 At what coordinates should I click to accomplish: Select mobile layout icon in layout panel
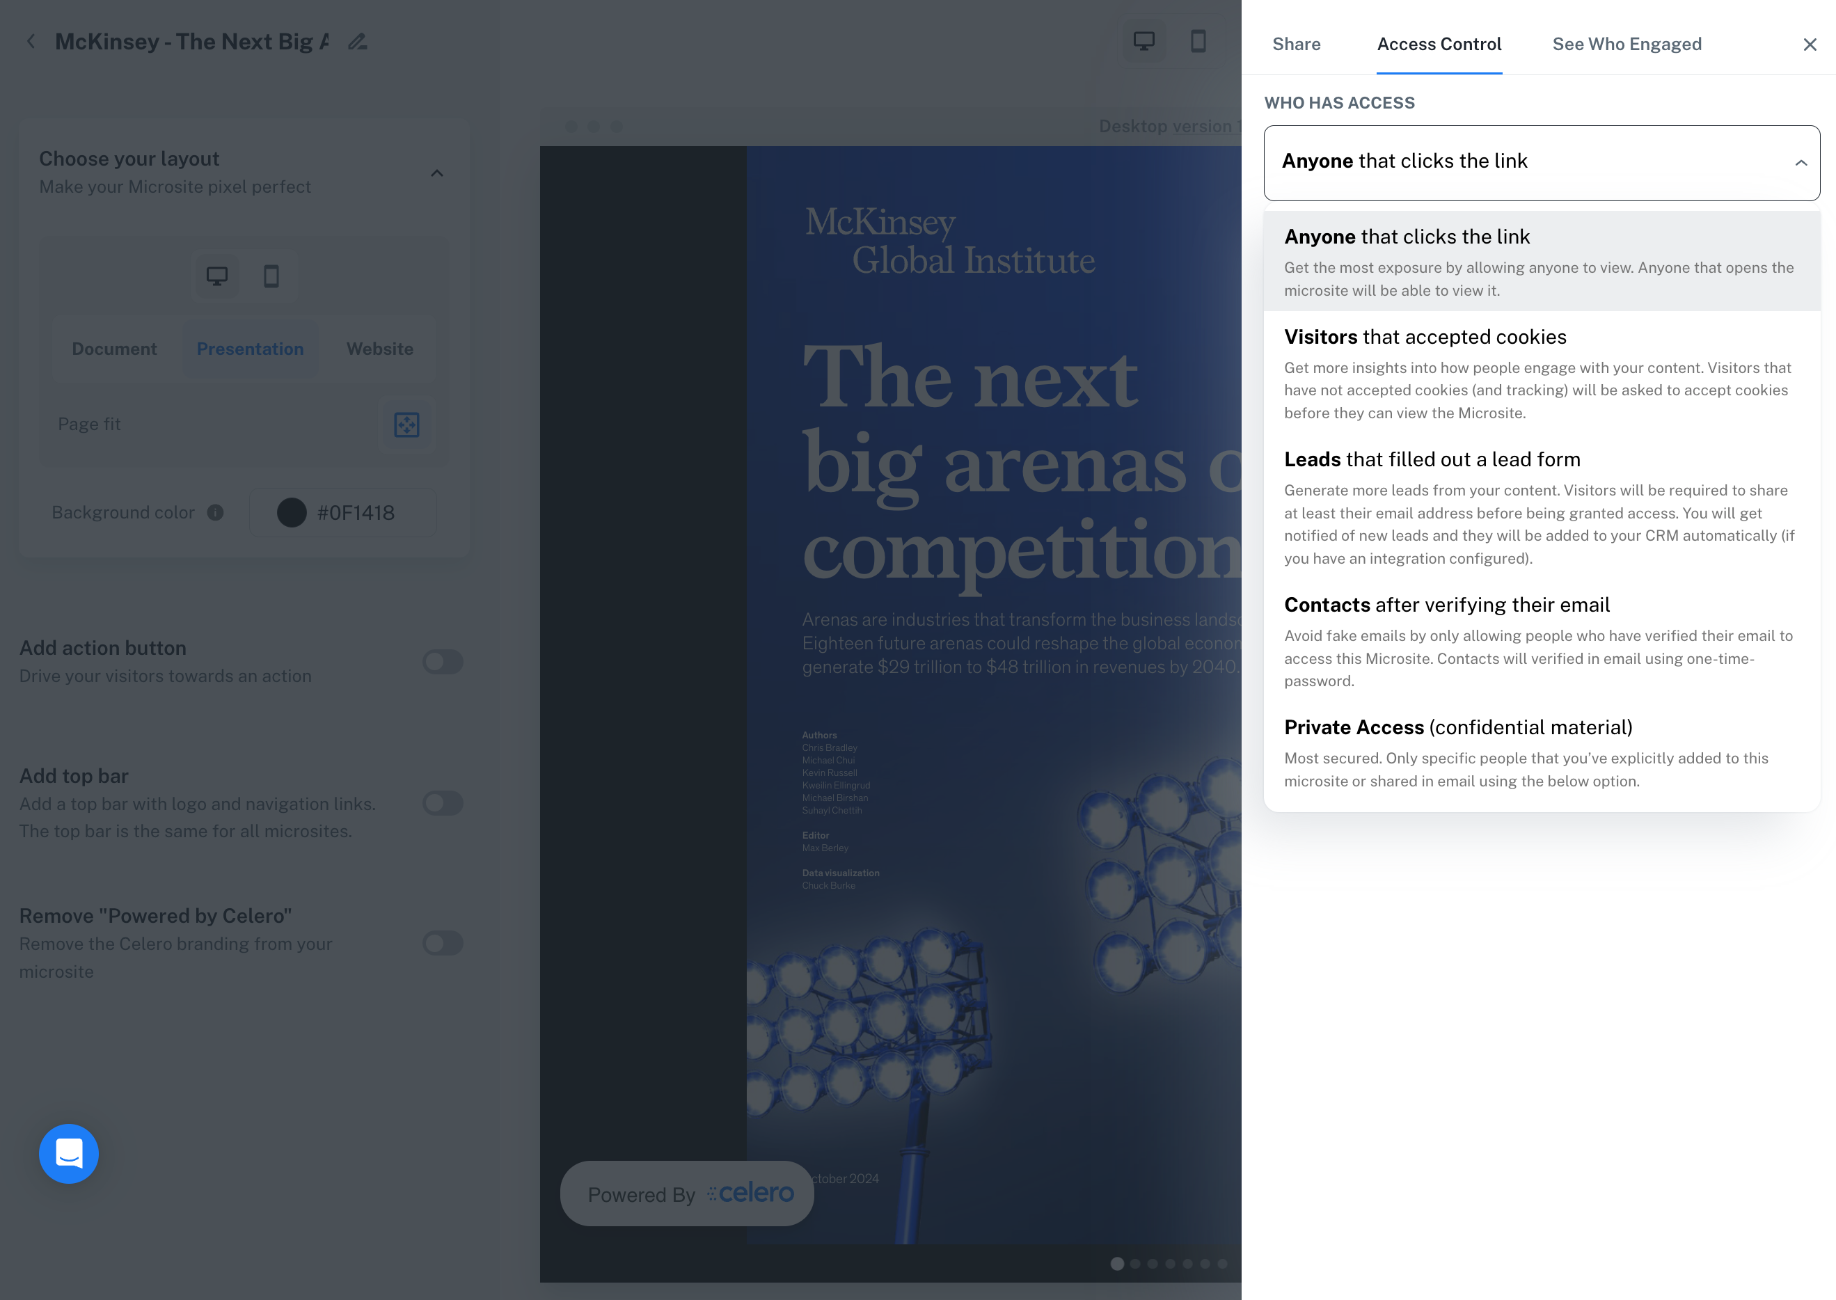pos(271,276)
